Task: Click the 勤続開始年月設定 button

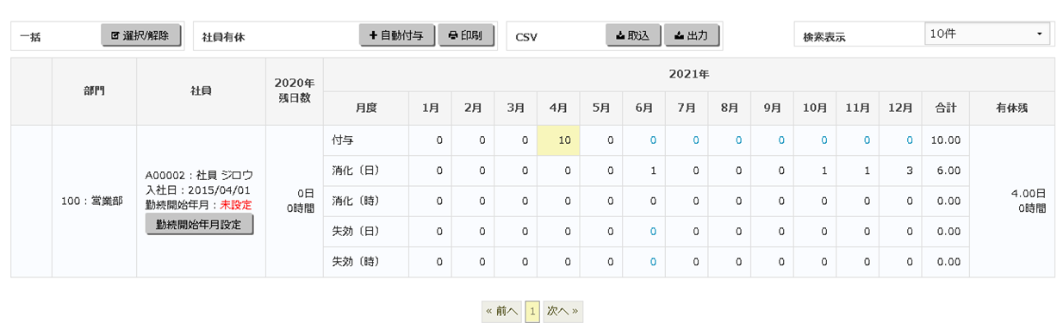Action: coord(199,224)
